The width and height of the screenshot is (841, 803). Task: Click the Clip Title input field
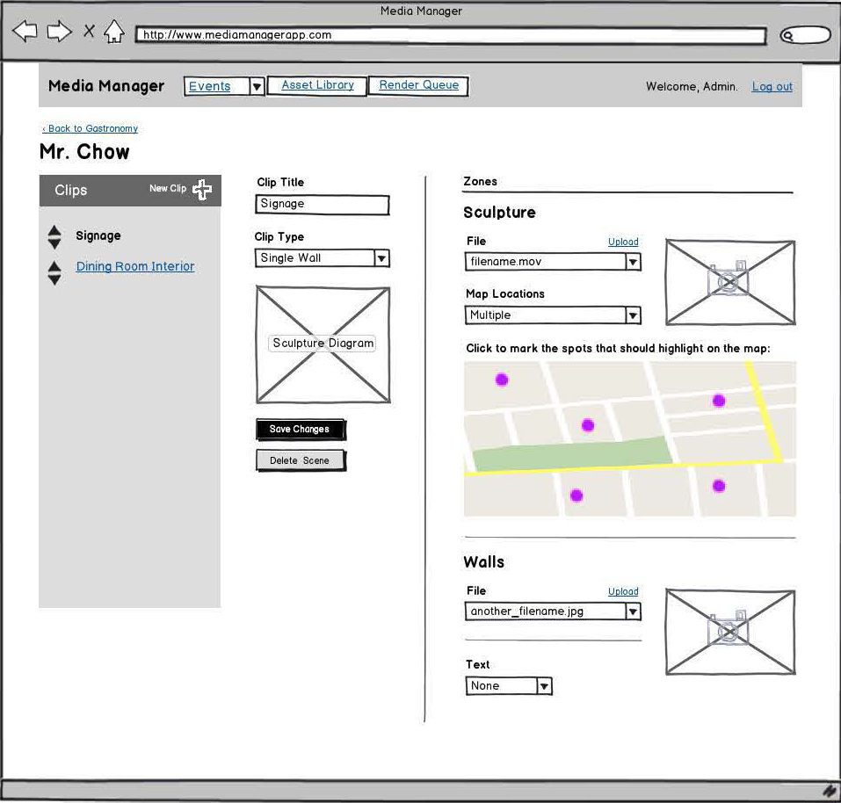tap(323, 204)
